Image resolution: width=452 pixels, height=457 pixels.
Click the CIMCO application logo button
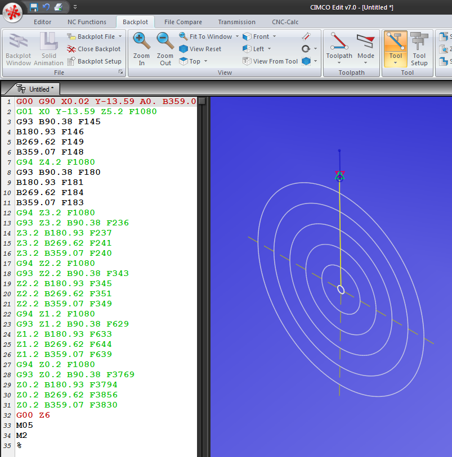point(12,12)
